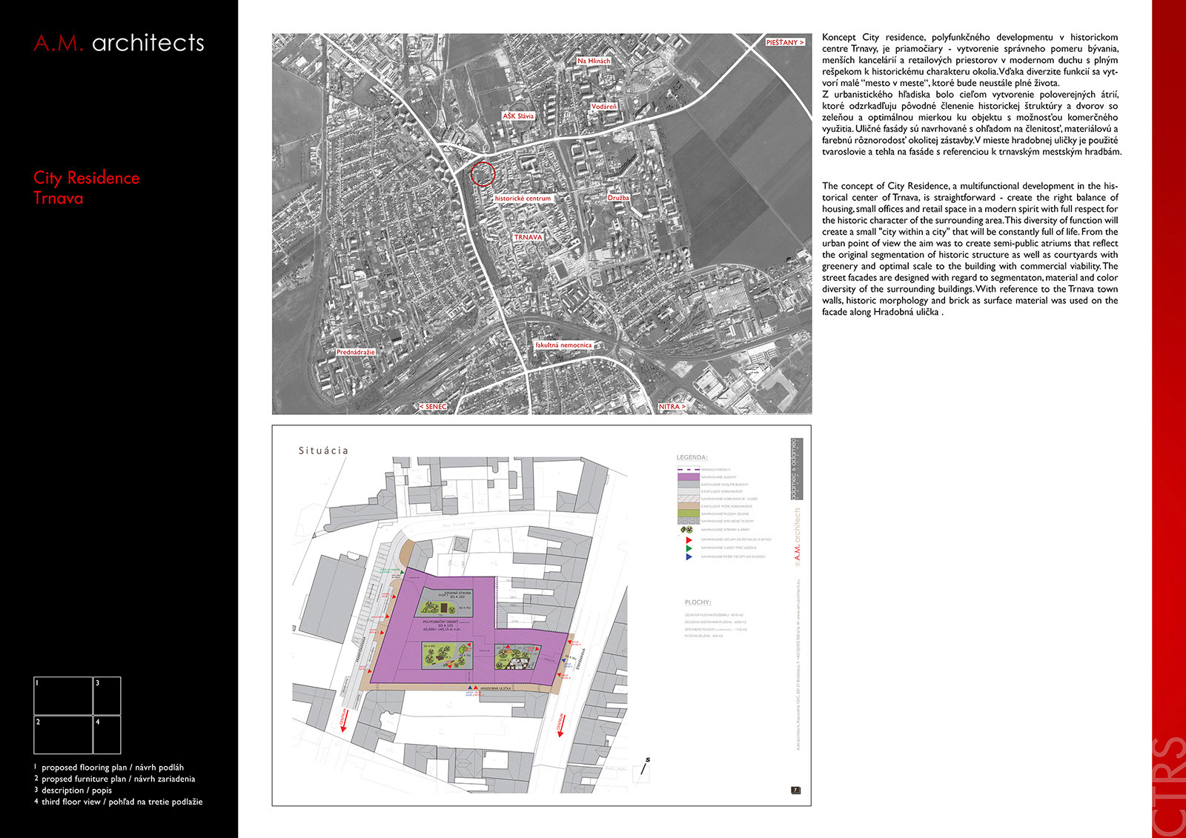Click the grey grid paved areas legend swatch

(x=689, y=521)
